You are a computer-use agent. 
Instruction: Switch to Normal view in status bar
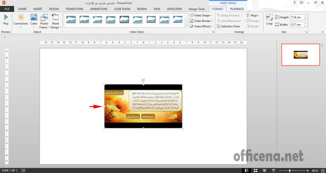tap(247, 170)
